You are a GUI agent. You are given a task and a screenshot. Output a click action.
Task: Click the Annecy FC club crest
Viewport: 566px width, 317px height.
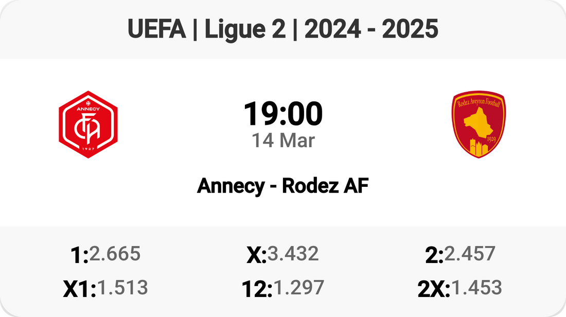click(x=88, y=125)
